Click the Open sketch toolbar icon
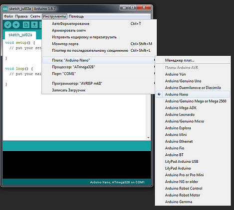Screen dimensions: 234x210 click(34, 25)
